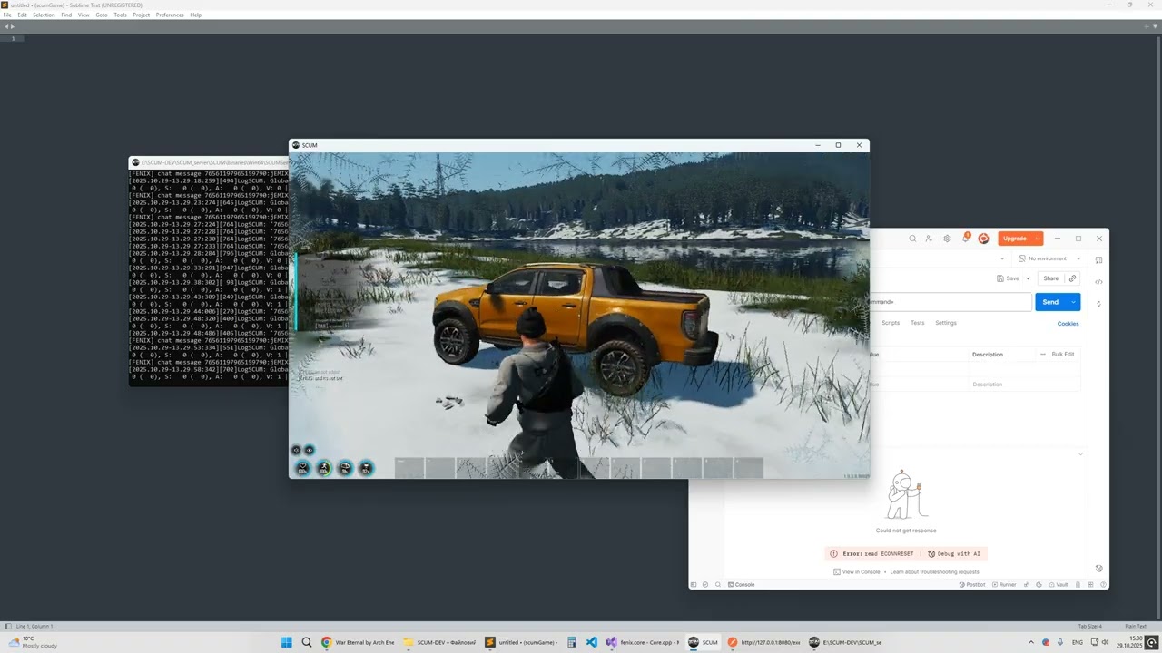Screen dimensions: 1162x653
Task: Open the Find menu in Sublime Text
Action: tap(66, 15)
